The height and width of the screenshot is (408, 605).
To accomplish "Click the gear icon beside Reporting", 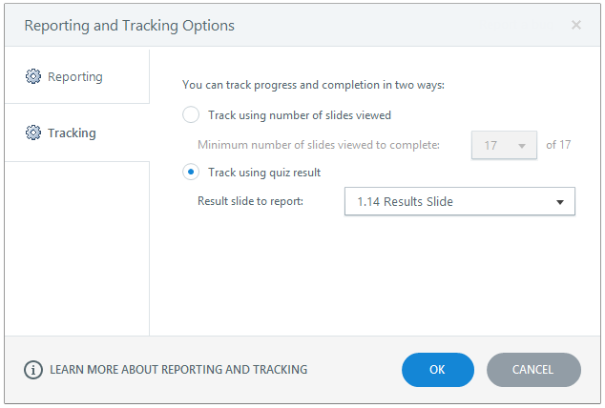I will (33, 76).
